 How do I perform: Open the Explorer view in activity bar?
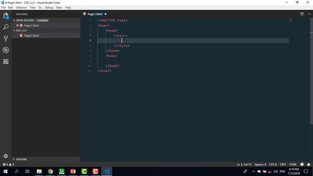[6, 16]
